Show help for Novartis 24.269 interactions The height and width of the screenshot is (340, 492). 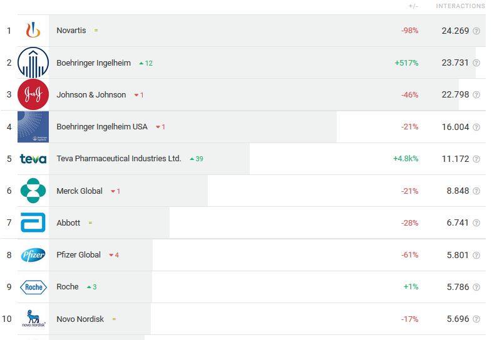476,31
